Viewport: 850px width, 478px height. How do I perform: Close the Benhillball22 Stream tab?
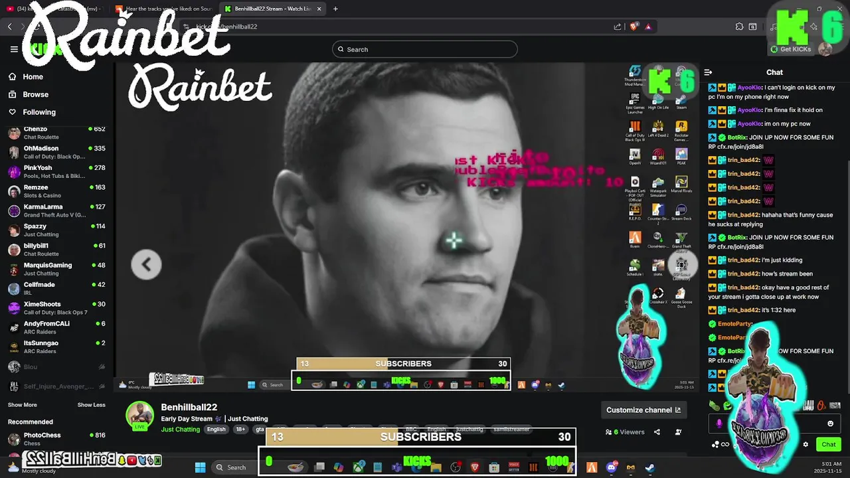[x=319, y=9]
